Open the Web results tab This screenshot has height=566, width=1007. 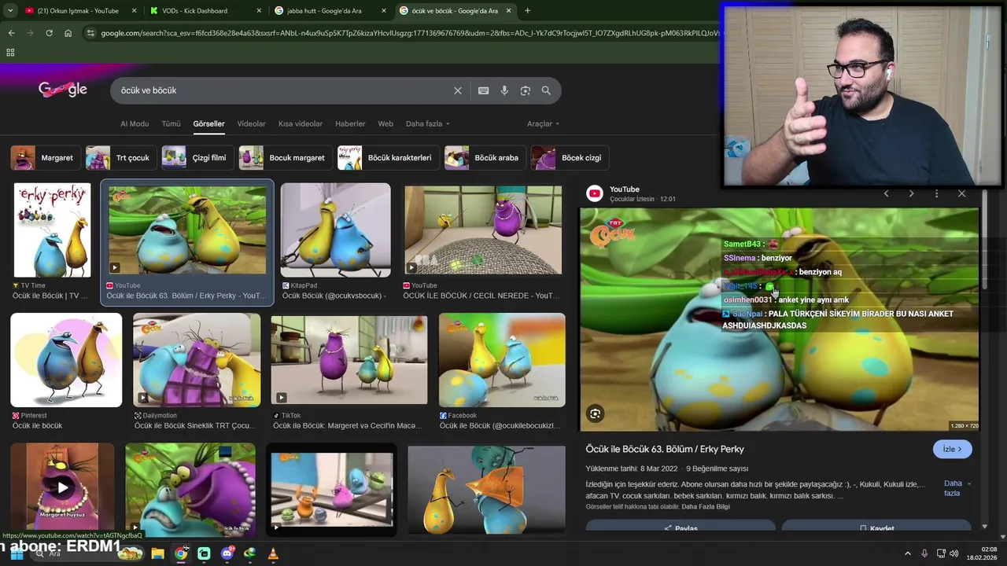click(385, 123)
